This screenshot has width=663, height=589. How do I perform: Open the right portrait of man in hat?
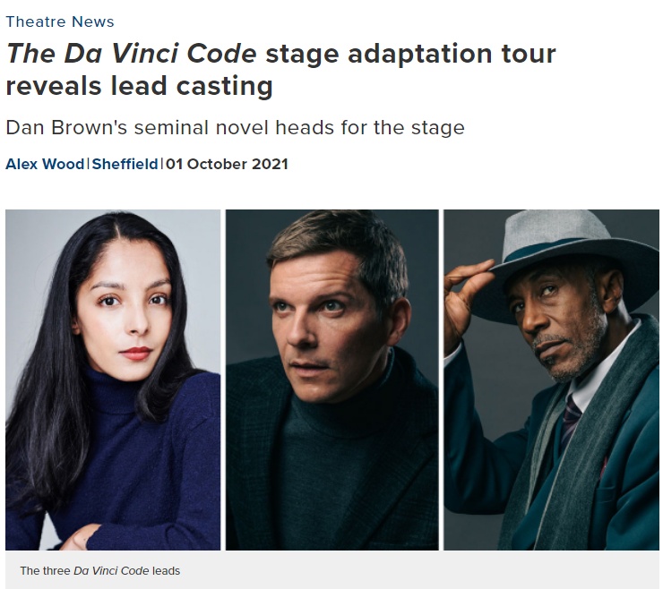(x=551, y=380)
